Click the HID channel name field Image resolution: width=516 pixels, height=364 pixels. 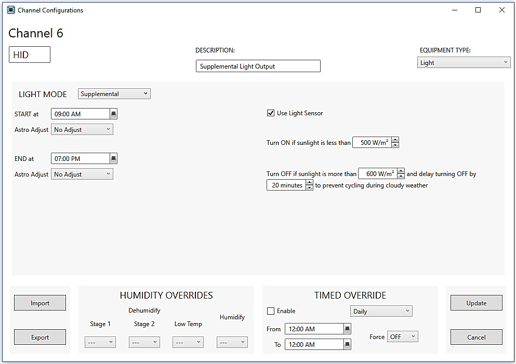[x=30, y=55]
